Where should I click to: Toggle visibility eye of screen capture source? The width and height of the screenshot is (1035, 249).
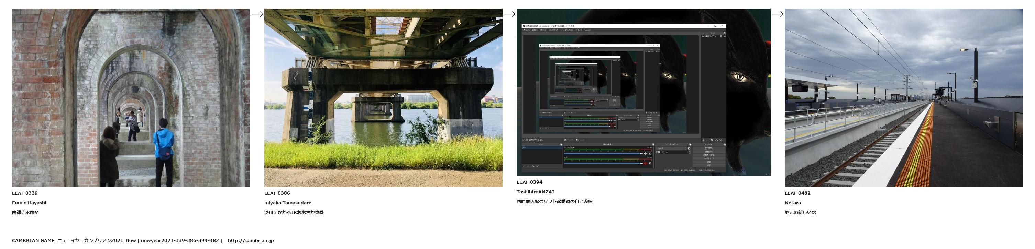pyautogui.click(x=721, y=36)
